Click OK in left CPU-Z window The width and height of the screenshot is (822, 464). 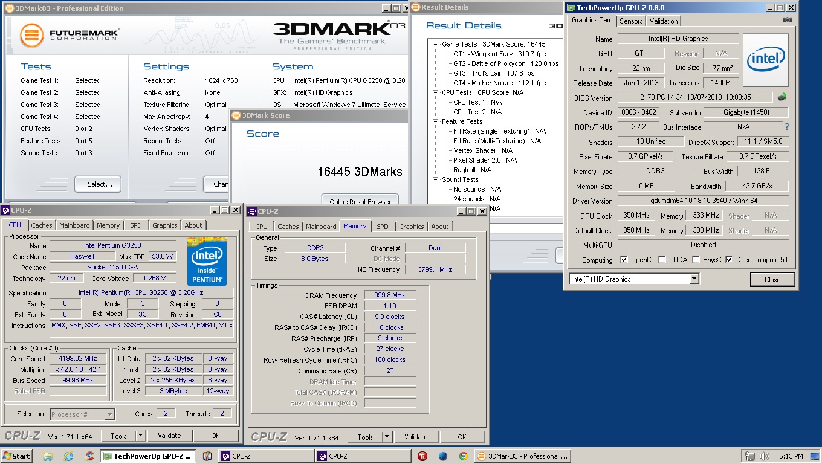(215, 436)
